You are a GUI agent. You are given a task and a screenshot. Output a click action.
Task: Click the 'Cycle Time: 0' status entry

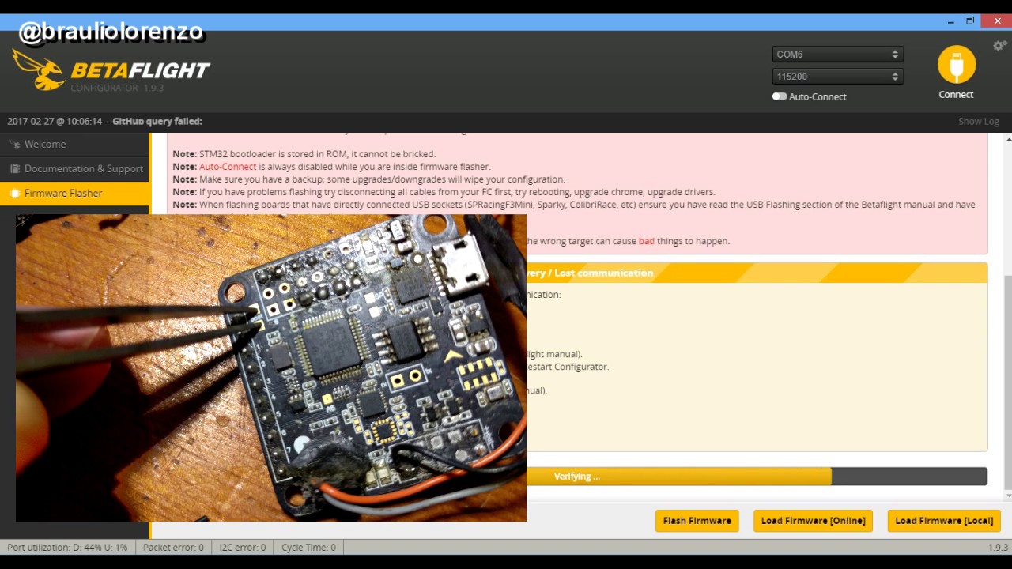(308, 547)
